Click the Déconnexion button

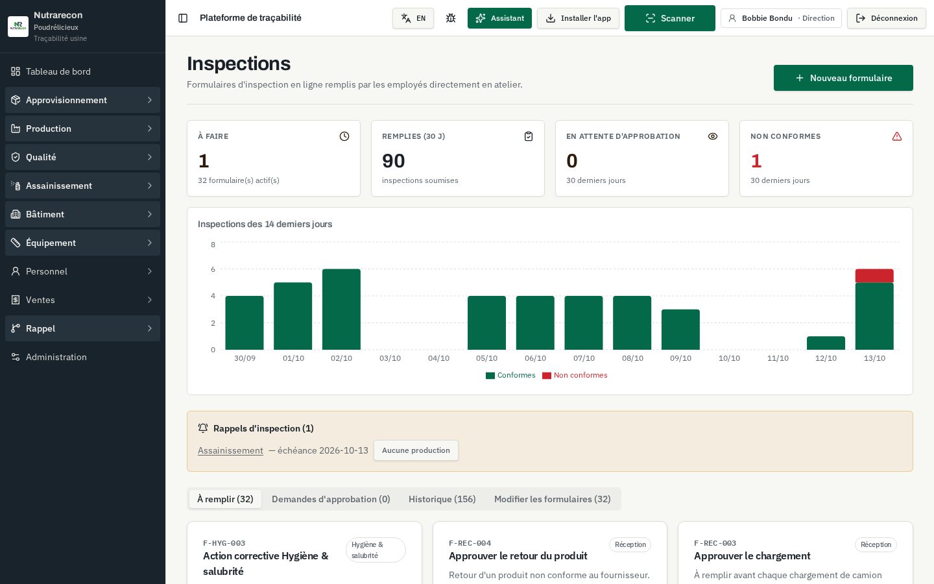click(x=887, y=18)
